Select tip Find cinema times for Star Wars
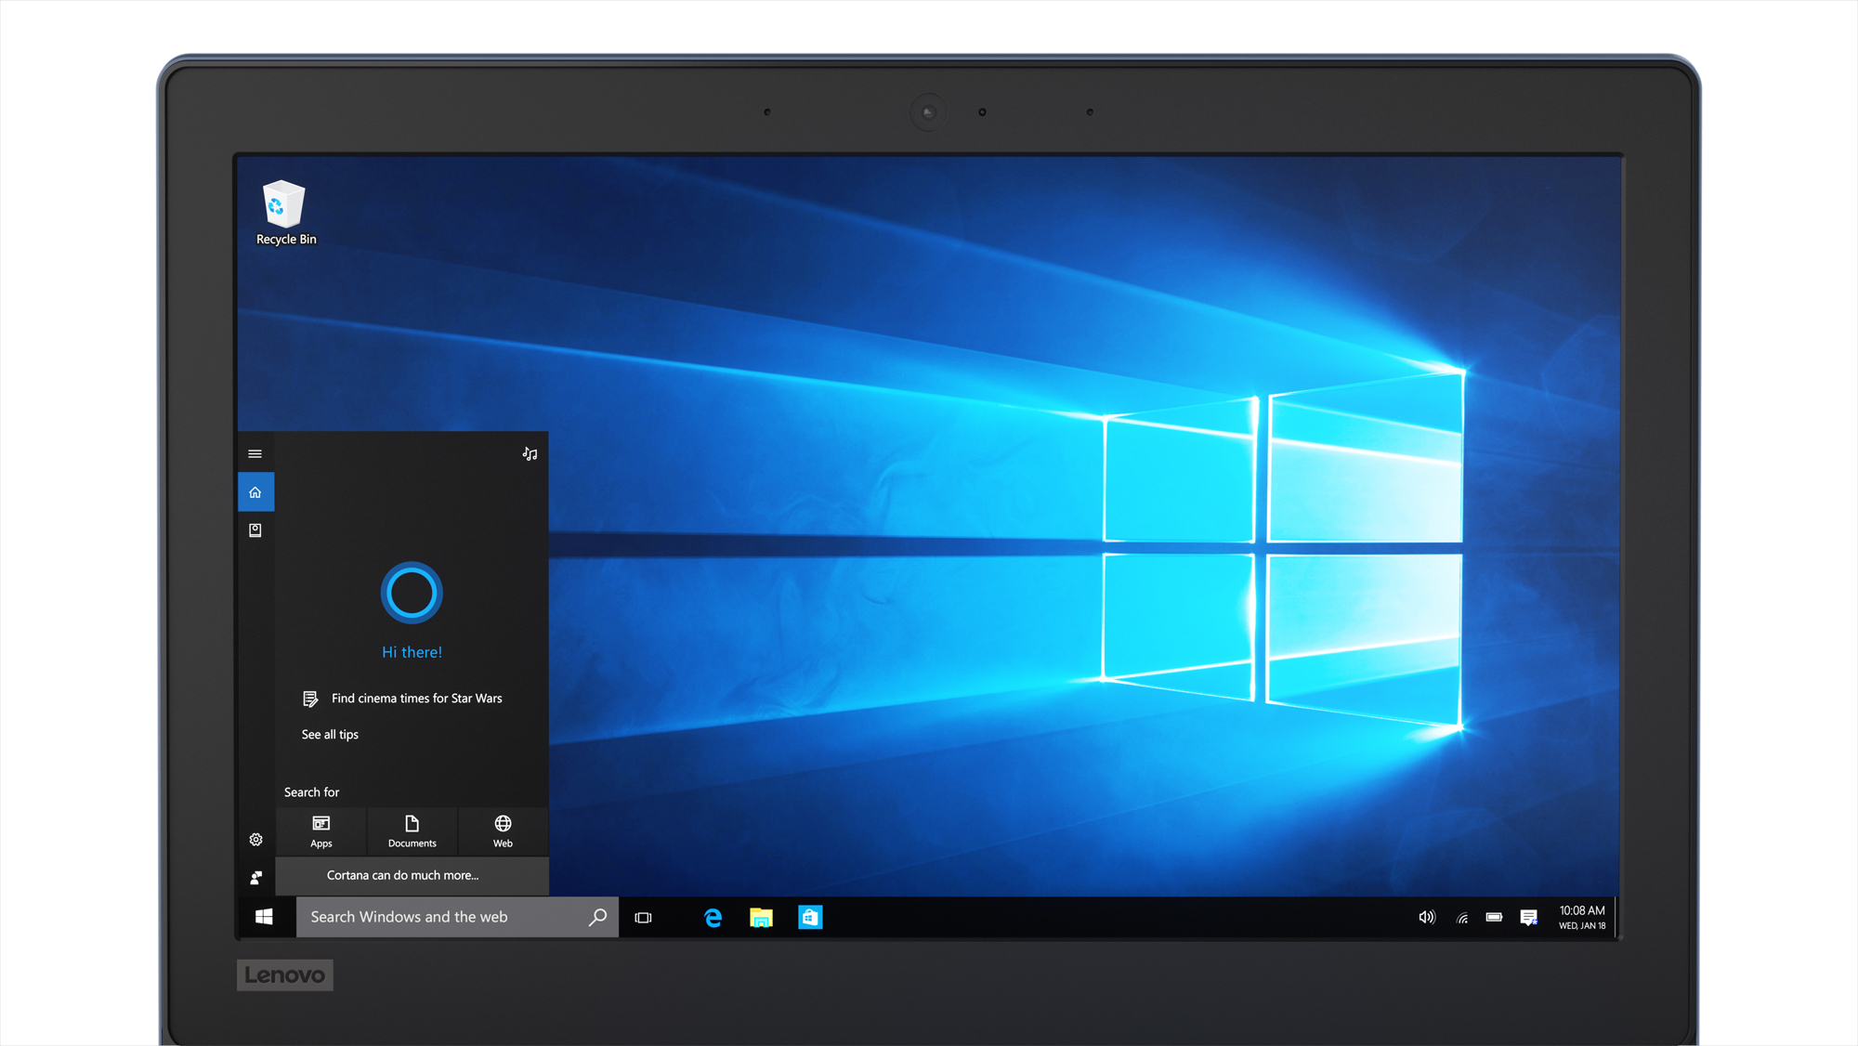This screenshot has width=1858, height=1046. click(x=403, y=699)
